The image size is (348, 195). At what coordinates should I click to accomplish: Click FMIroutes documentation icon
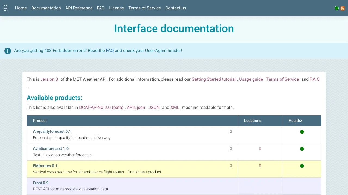pyautogui.click(x=231, y=166)
